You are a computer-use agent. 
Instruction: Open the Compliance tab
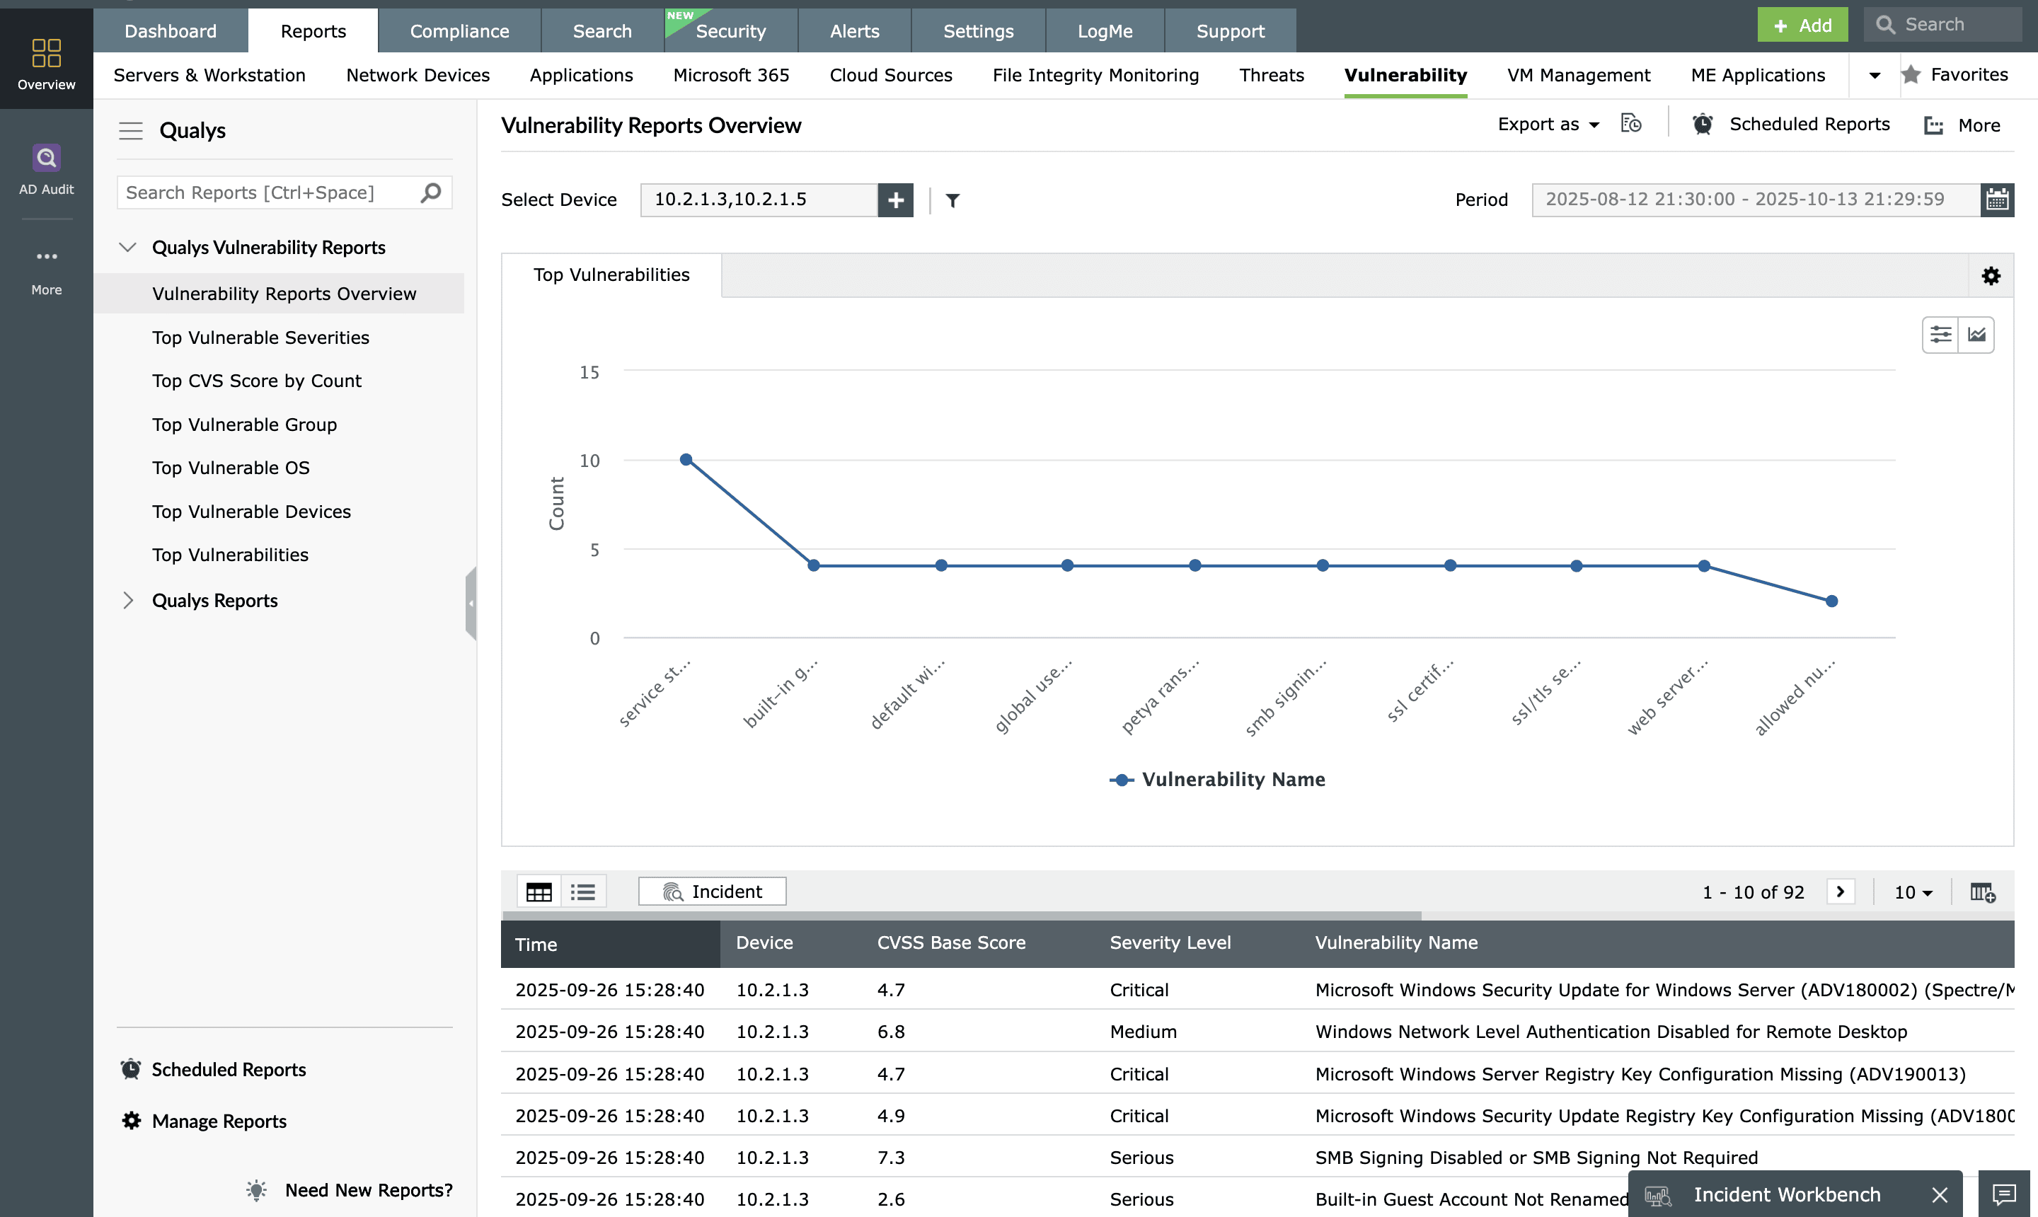(459, 31)
